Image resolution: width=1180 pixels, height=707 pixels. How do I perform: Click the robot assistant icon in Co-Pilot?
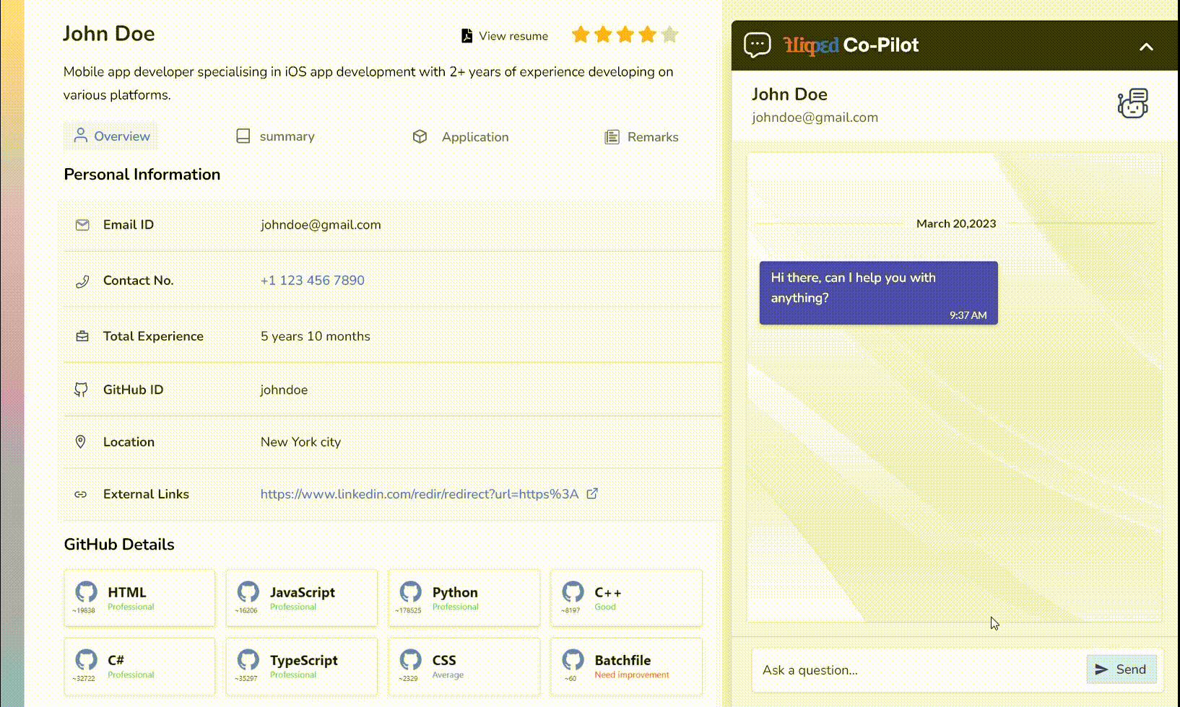pos(1132,104)
